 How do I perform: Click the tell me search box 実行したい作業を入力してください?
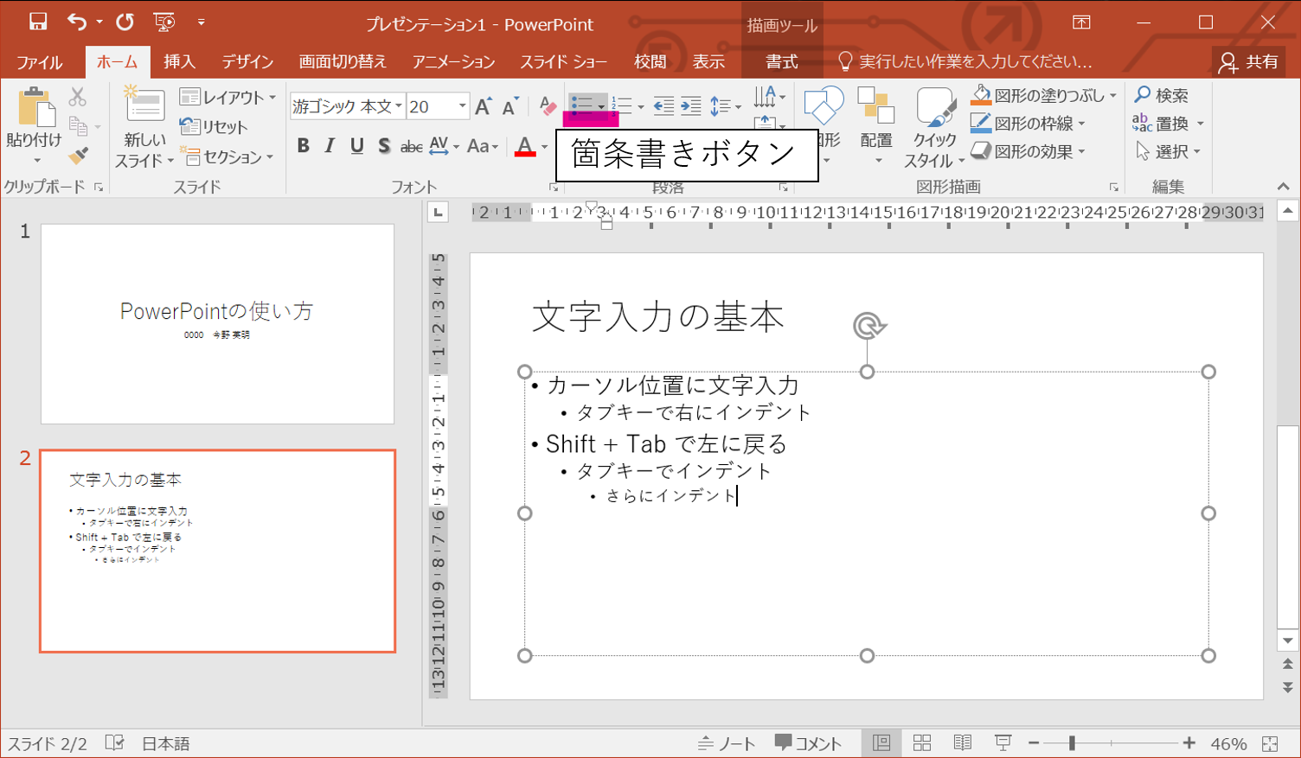pyautogui.click(x=965, y=61)
